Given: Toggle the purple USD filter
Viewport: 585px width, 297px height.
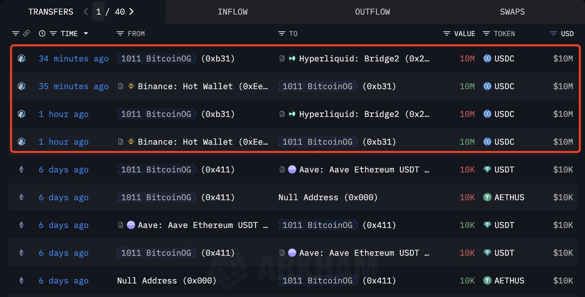Looking at the screenshot, I should (553, 34).
